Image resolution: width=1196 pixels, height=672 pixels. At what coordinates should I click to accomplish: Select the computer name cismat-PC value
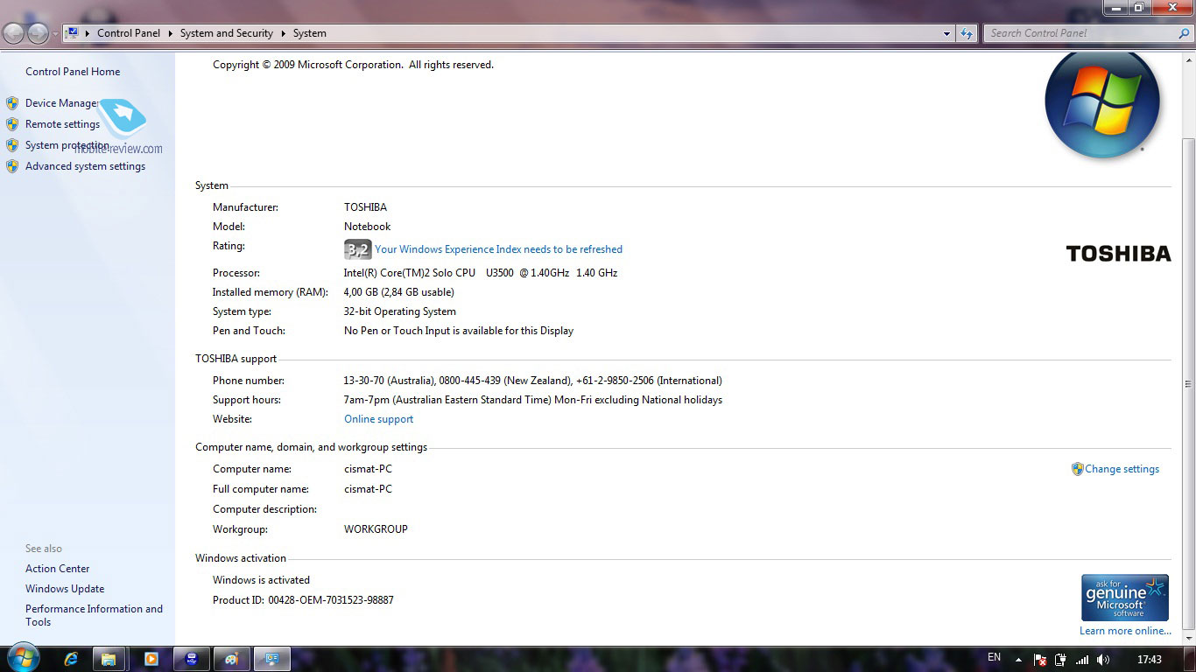click(x=368, y=469)
